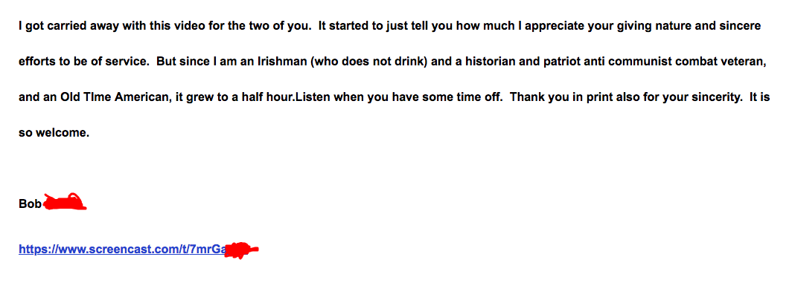Image resolution: width=792 pixels, height=303 pixels.
Task: Click the red redaction mark beside Bob
Action: (x=66, y=201)
